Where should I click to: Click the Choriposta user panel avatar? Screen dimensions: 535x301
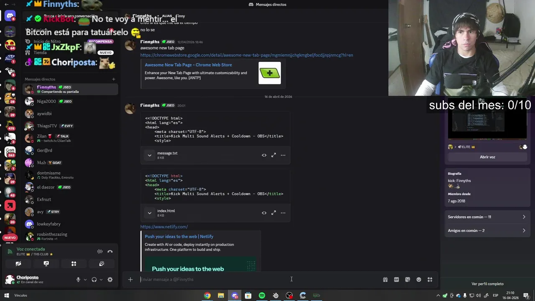point(10,280)
